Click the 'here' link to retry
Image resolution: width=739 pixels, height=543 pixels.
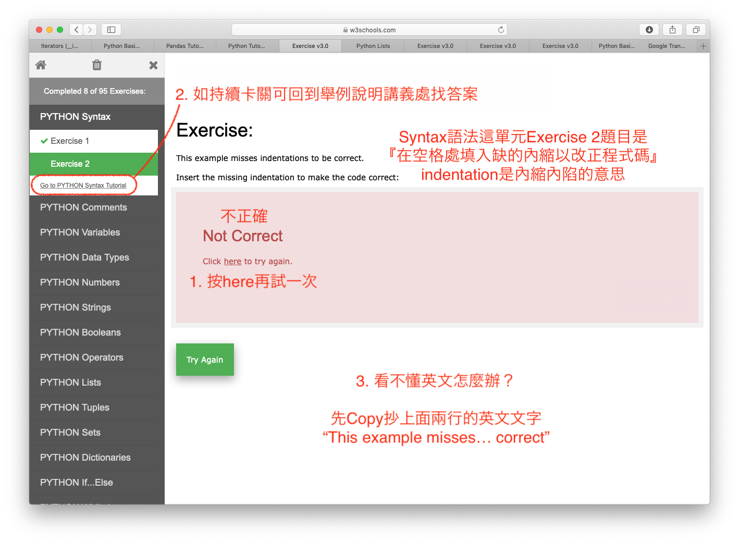pos(232,262)
